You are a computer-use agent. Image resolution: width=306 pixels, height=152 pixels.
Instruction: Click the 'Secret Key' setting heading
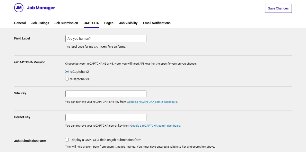click(x=22, y=117)
